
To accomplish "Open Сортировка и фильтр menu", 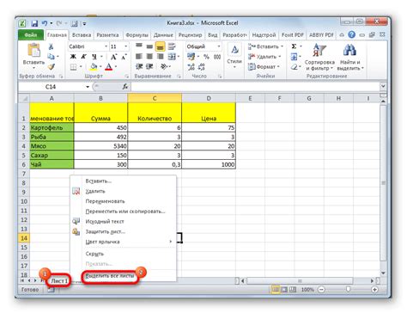I will coord(319,57).
